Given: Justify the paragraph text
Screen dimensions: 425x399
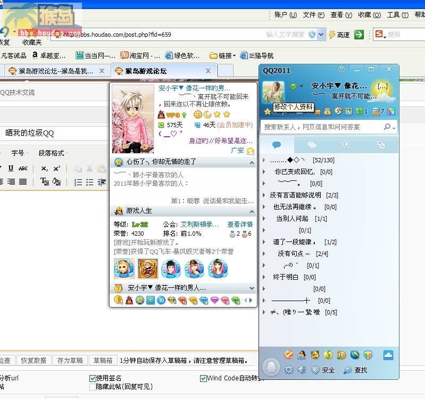Looking at the screenshot, I should 23,181.
